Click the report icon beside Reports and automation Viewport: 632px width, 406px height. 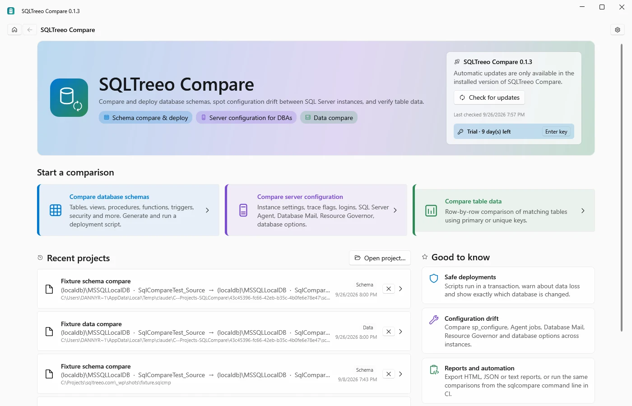pos(434,370)
